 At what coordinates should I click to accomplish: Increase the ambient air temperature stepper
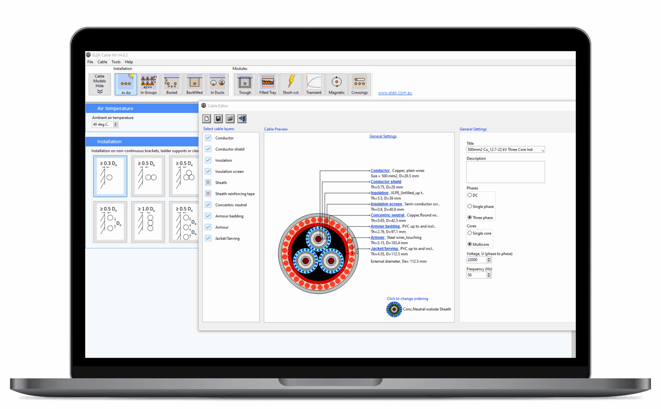point(115,123)
